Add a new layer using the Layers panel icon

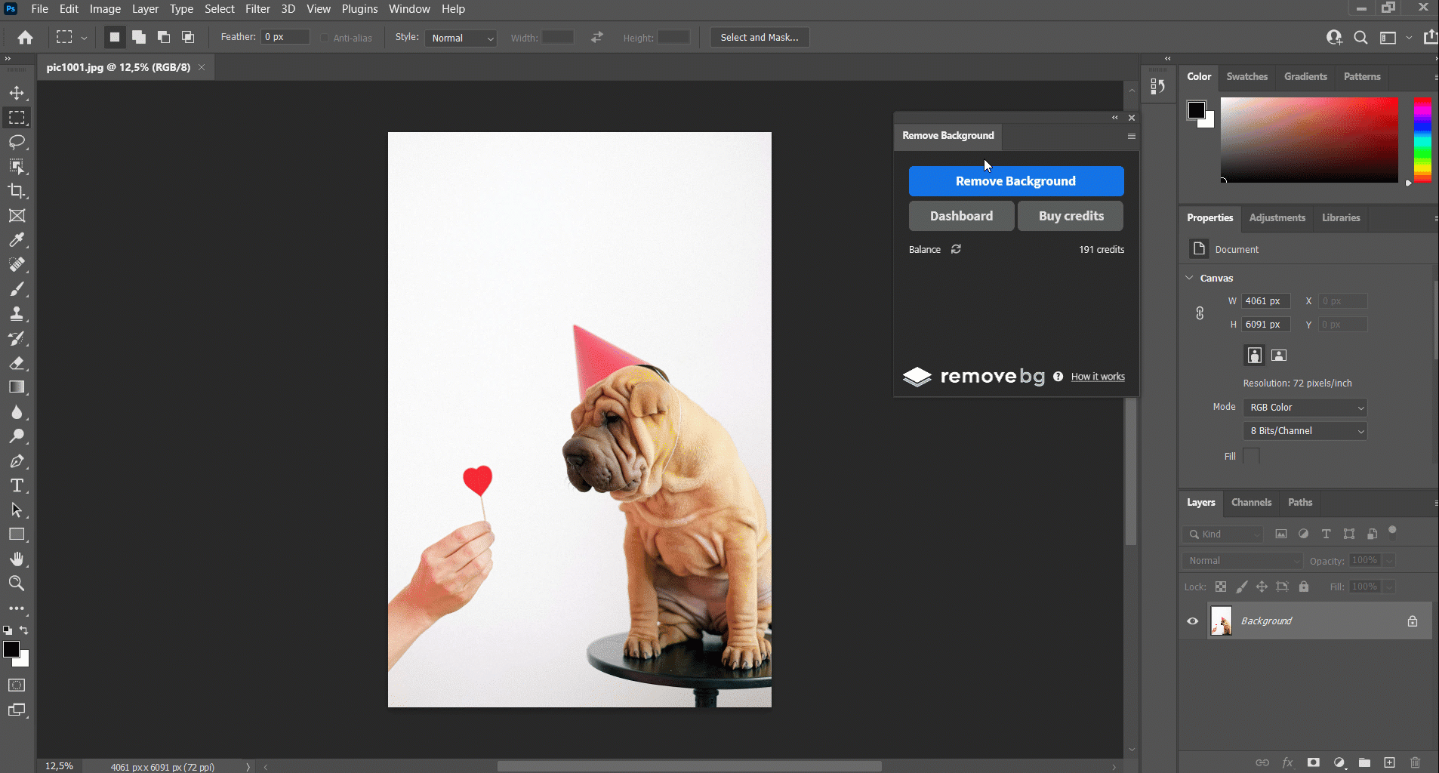(x=1389, y=762)
